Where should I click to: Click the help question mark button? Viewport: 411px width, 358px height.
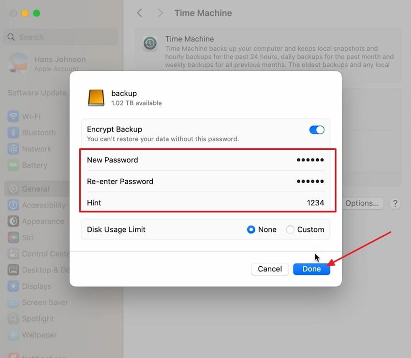[x=395, y=203]
